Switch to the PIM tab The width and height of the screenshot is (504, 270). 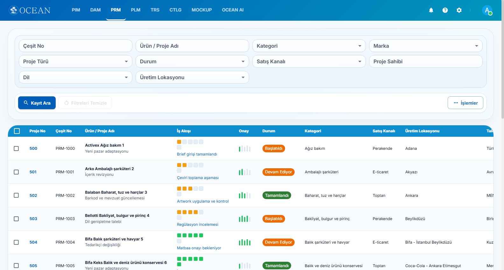pos(76,10)
